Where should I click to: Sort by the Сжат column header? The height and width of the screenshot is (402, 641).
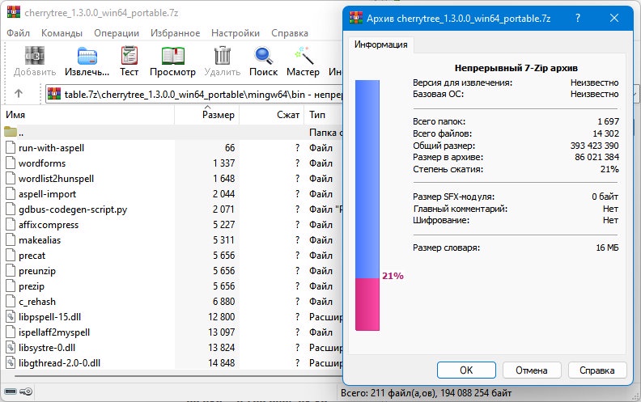click(271, 115)
